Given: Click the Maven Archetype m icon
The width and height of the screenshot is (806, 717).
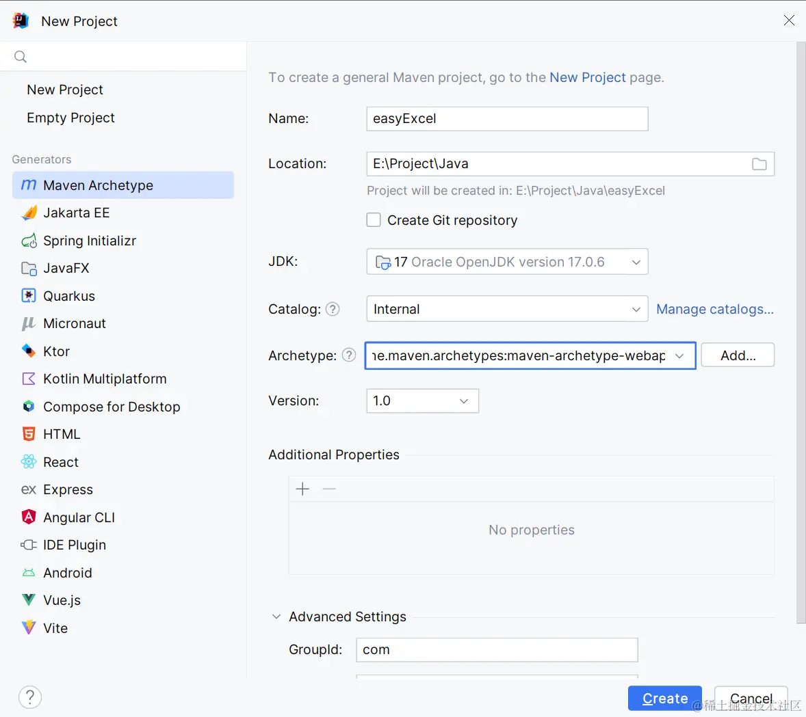Looking at the screenshot, I should (x=29, y=185).
